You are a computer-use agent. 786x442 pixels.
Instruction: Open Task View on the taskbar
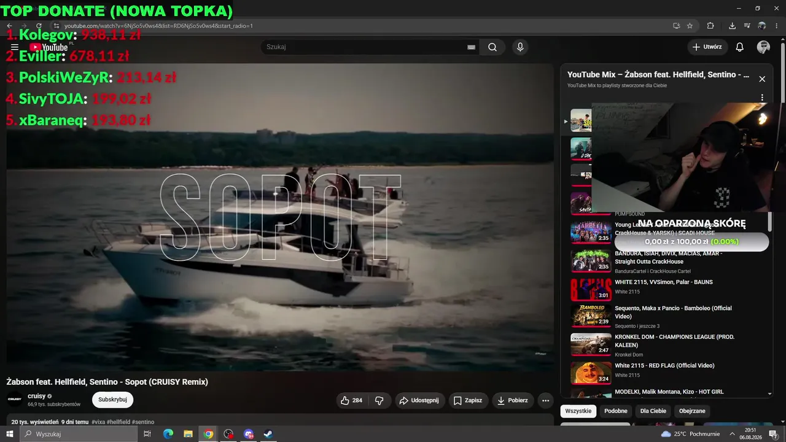pyautogui.click(x=147, y=434)
